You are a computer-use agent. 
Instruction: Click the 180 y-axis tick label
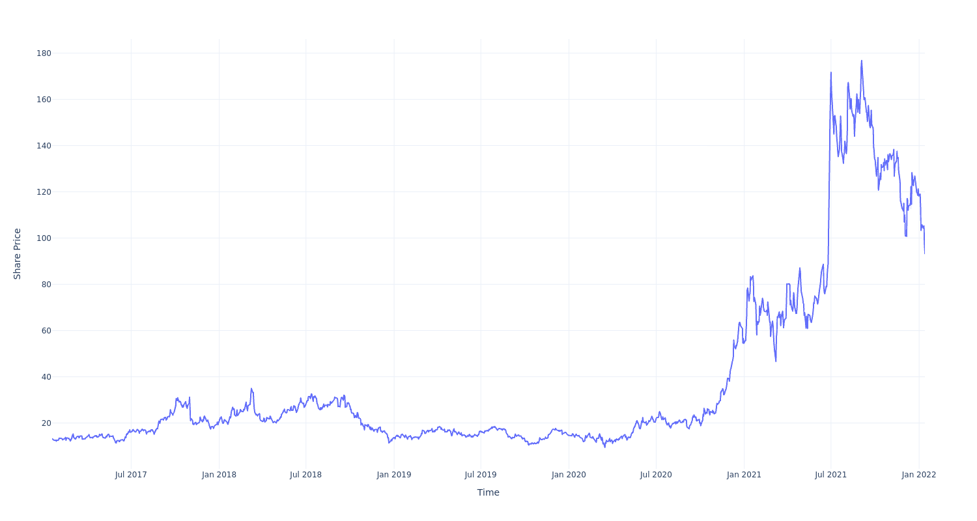tap(44, 53)
